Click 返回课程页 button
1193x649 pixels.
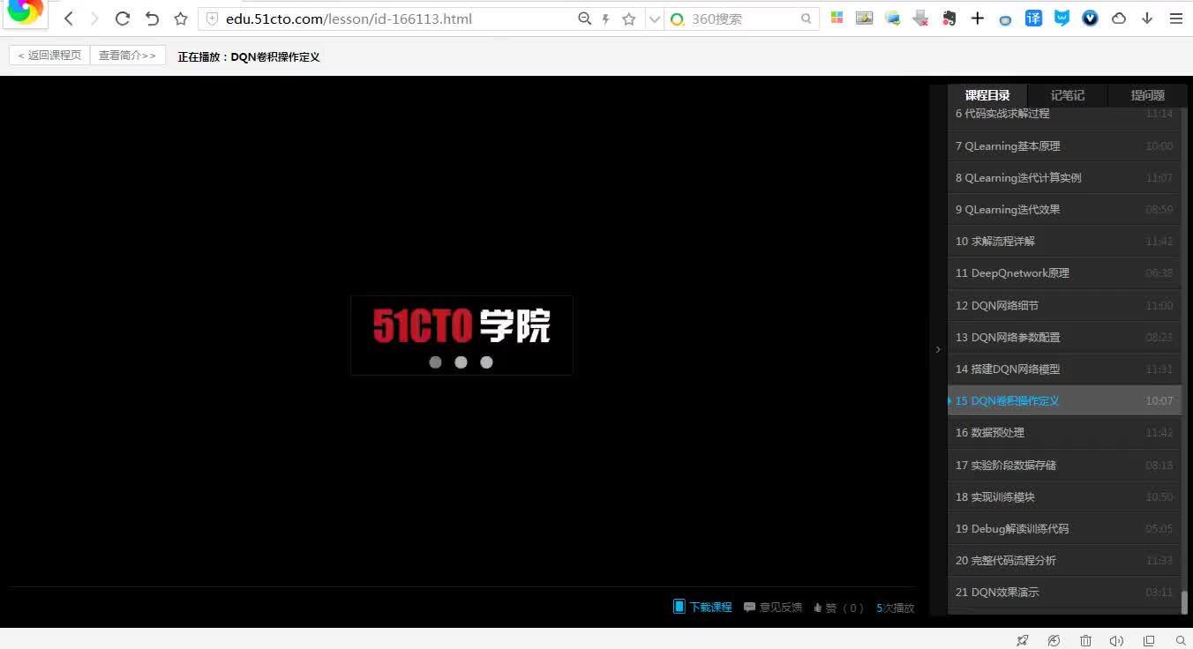tap(49, 56)
